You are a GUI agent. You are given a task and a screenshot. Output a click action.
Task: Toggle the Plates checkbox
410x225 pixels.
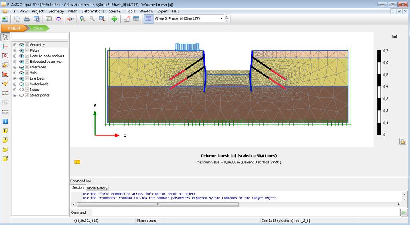pyautogui.click(x=27, y=50)
